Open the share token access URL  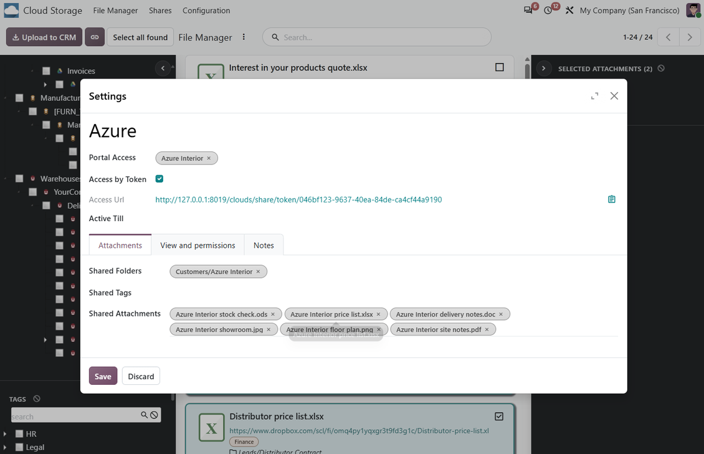point(298,200)
